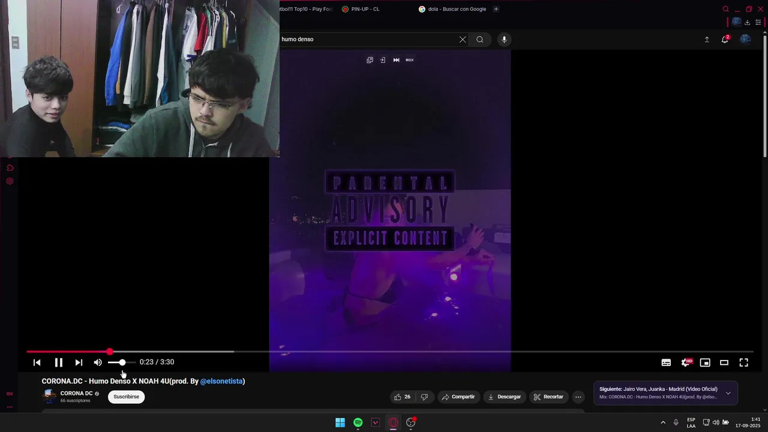Open the taskbar app with red notification dot
The image size is (768, 432).
pos(411,422)
